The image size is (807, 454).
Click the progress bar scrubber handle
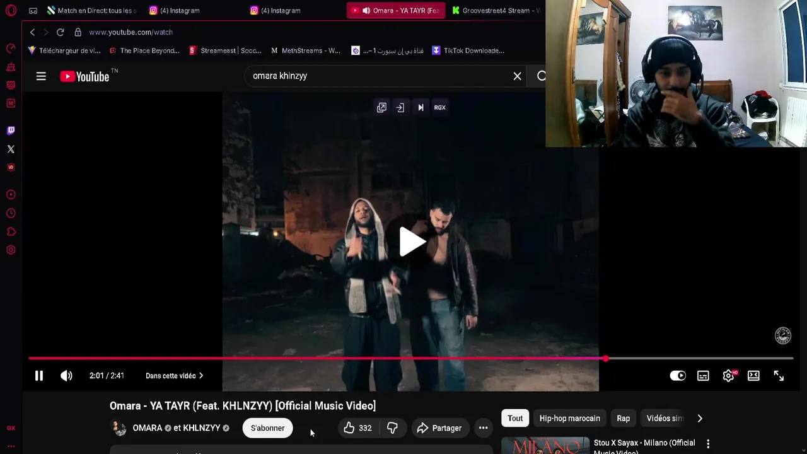(606, 359)
